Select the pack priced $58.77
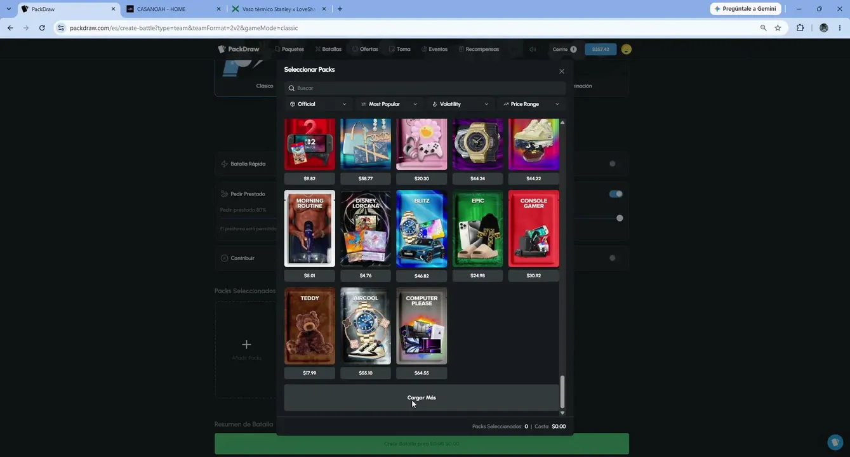850x457 pixels. click(366, 144)
